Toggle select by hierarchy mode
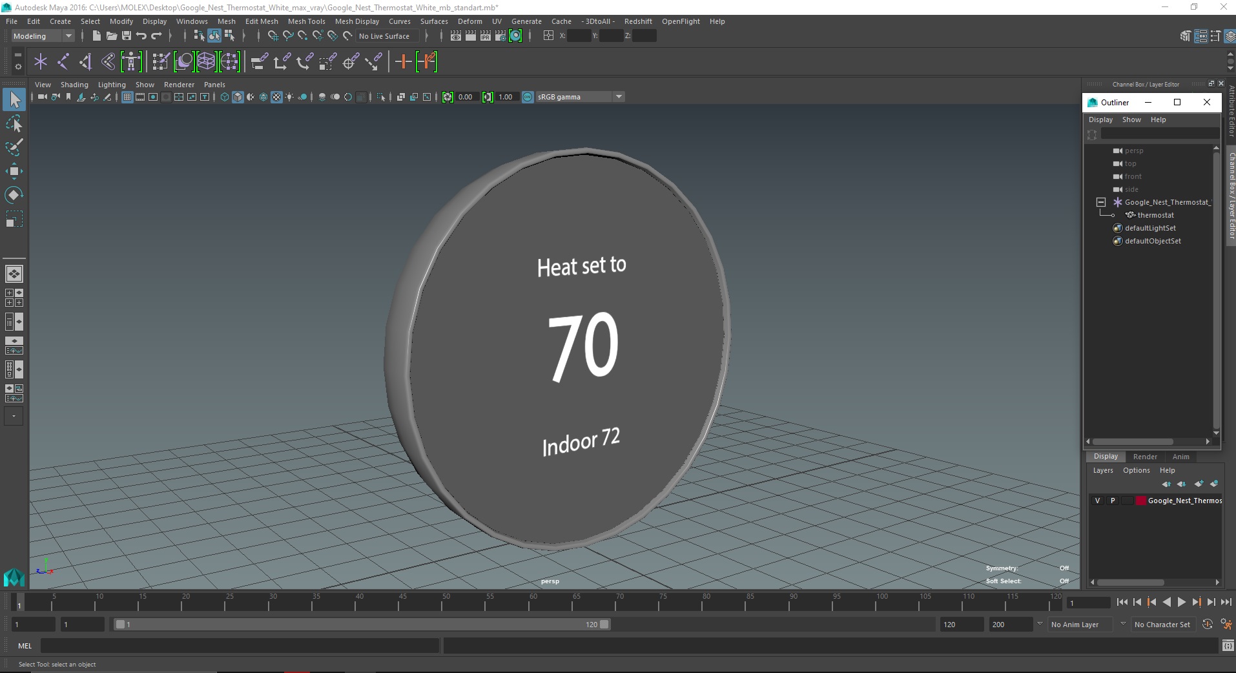This screenshot has height=673, width=1236. point(200,36)
